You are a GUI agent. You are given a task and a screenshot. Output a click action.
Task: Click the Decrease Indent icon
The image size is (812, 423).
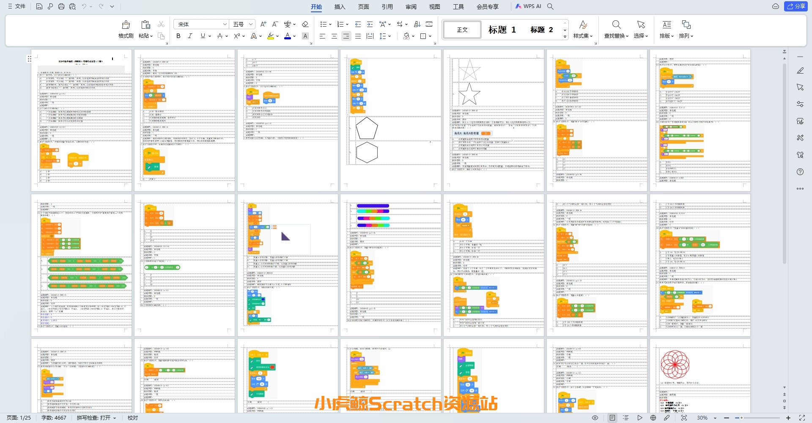point(358,24)
